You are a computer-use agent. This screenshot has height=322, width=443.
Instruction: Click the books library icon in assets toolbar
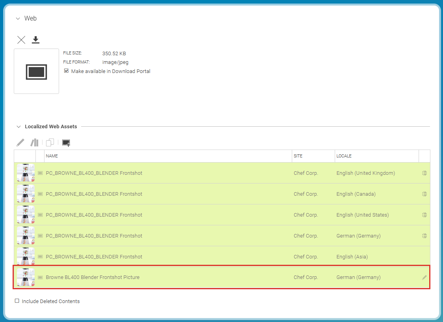tap(35, 142)
